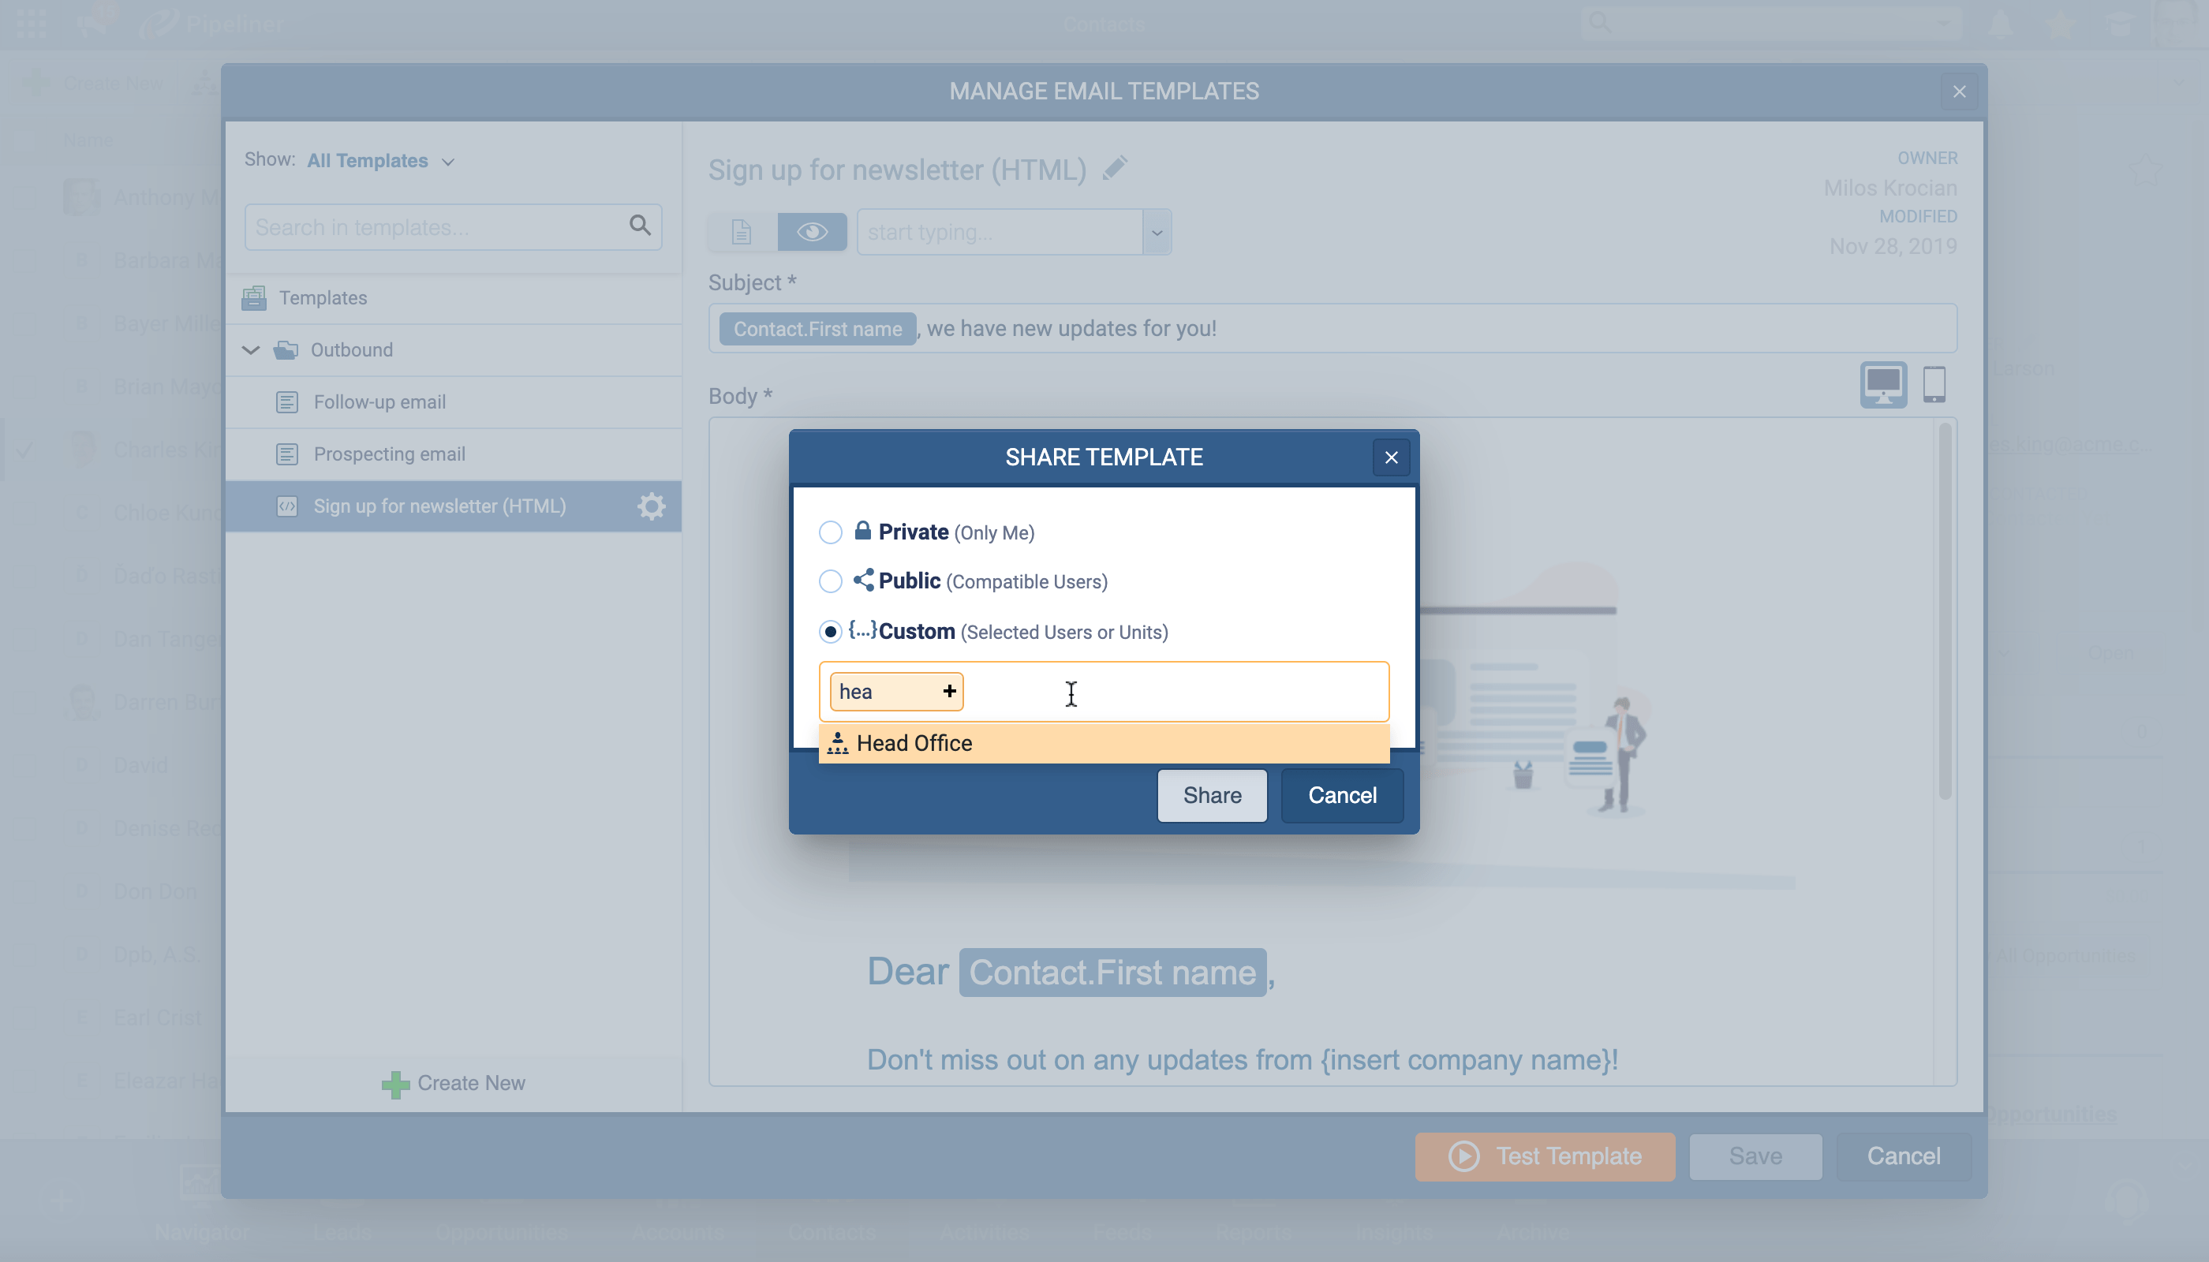Click gear icon on newsletter template
Image resolution: width=2209 pixels, height=1262 pixels.
pos(651,506)
